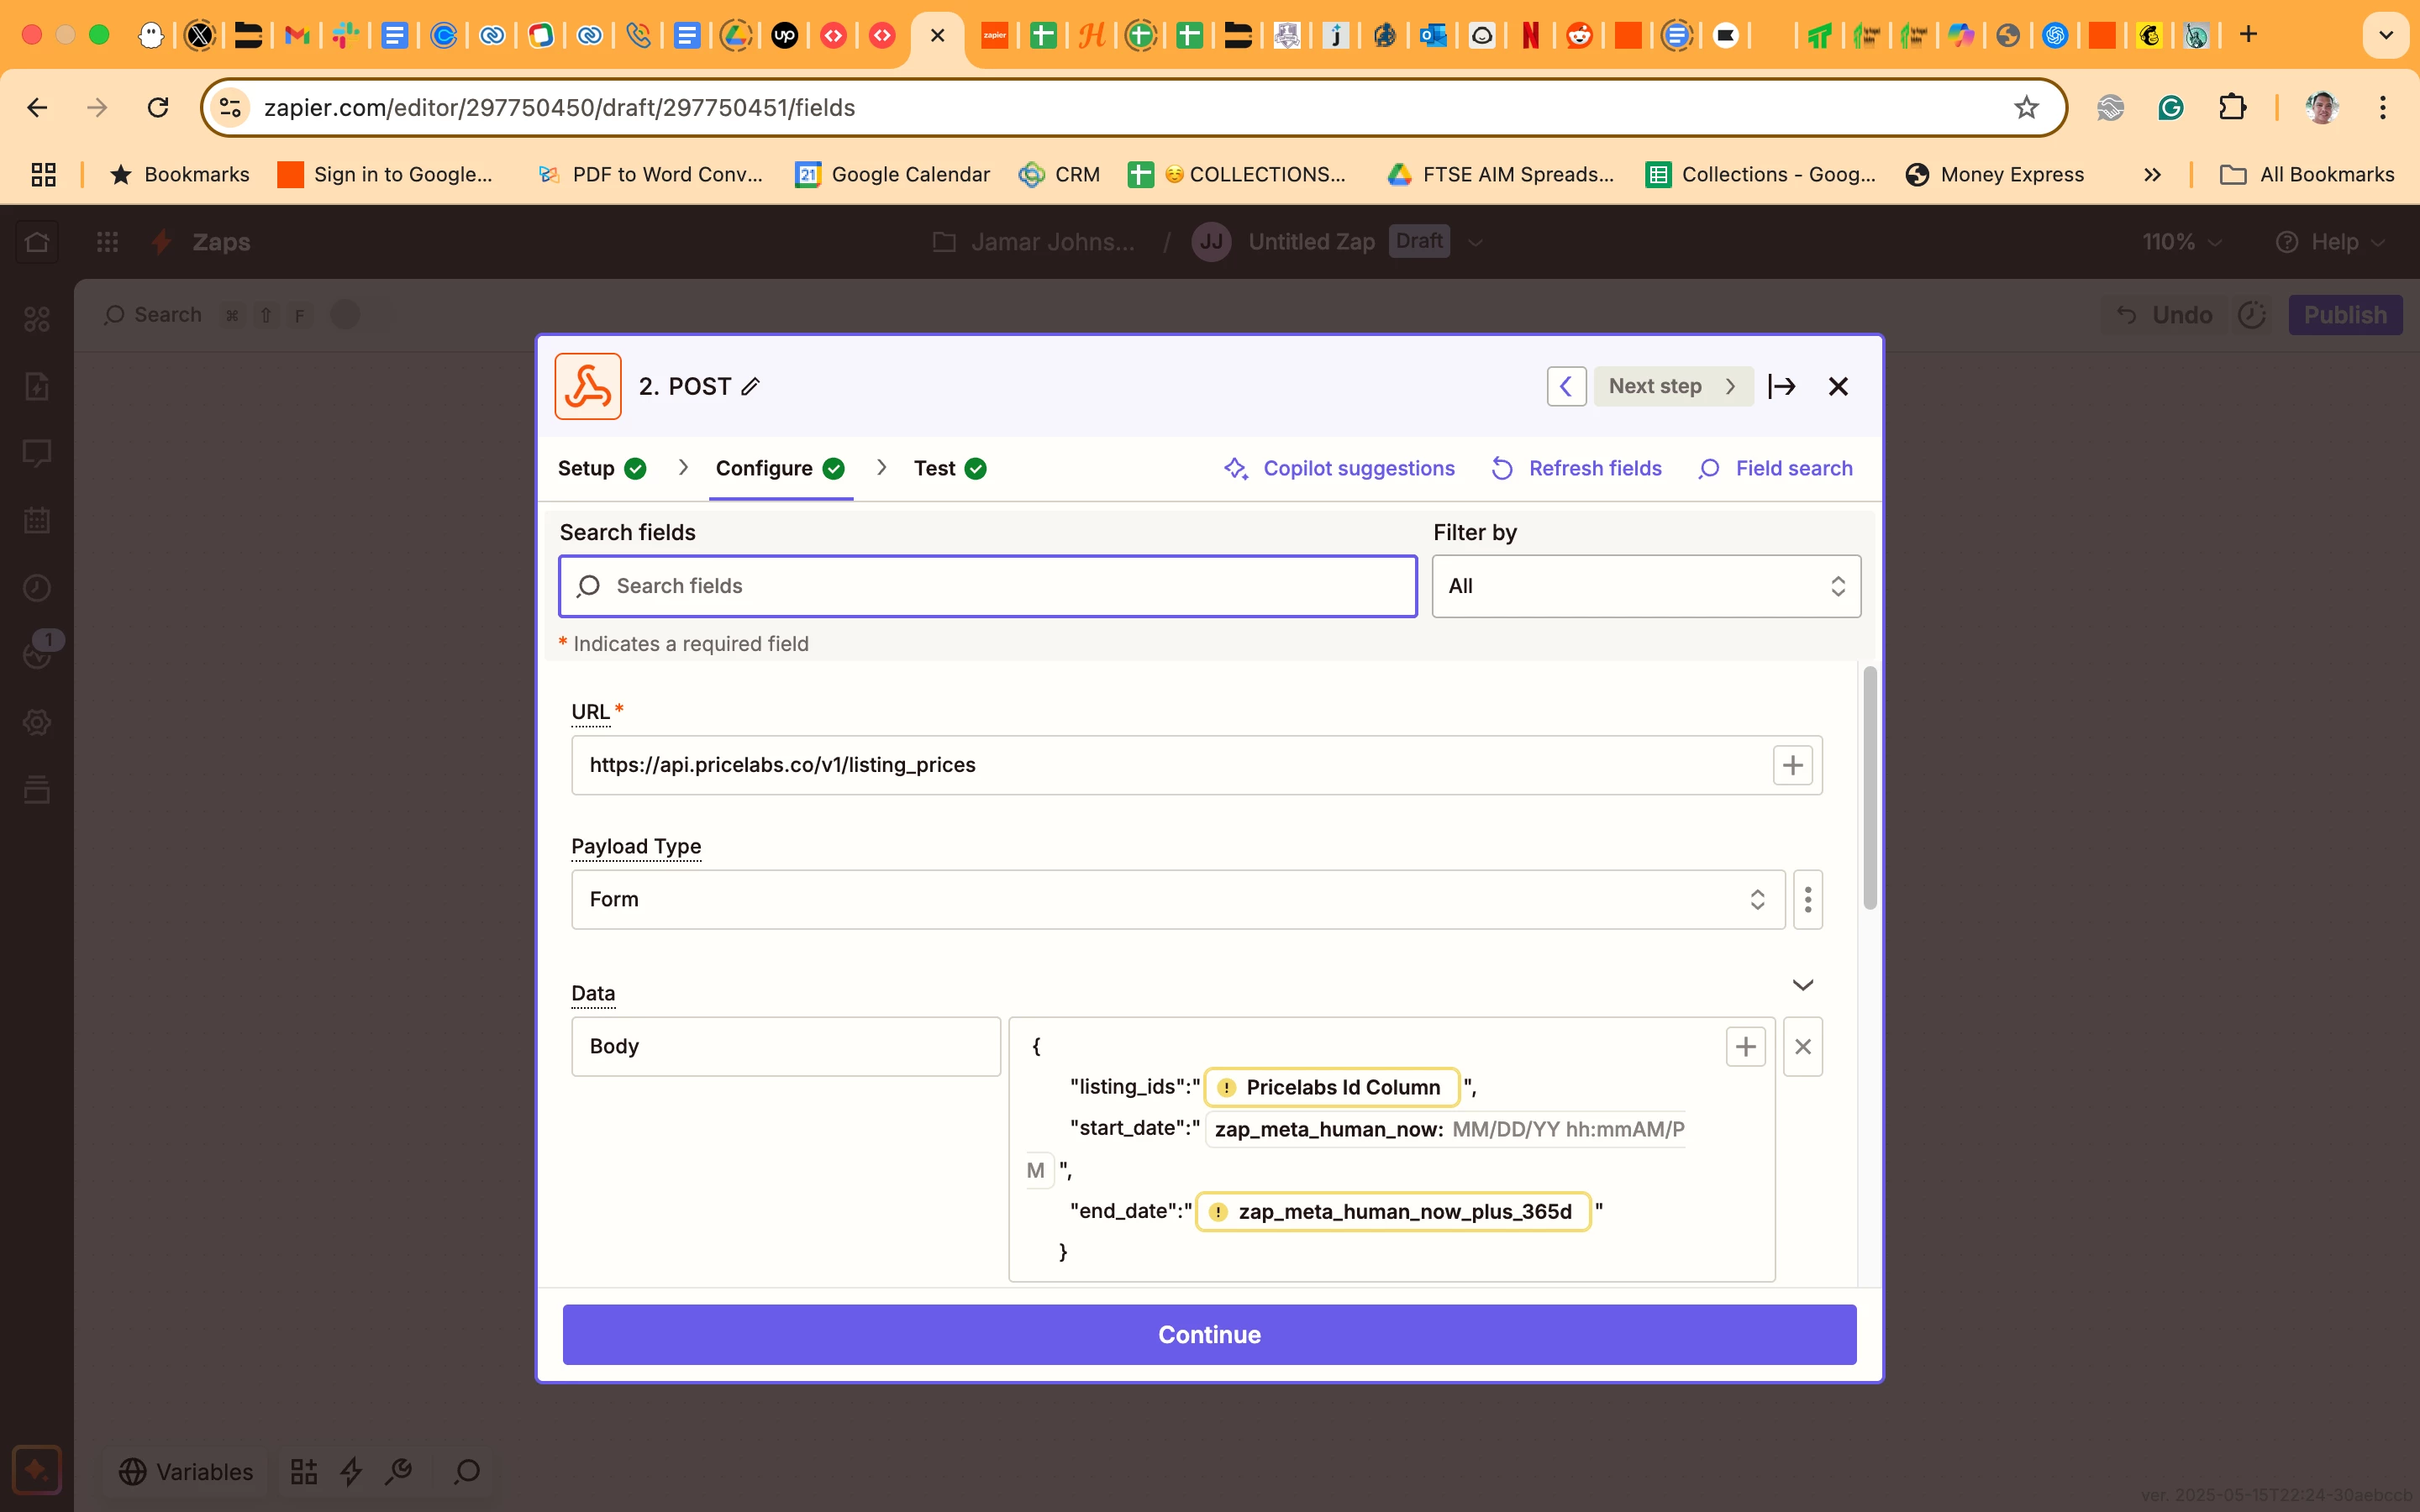Click the Continue button
The height and width of the screenshot is (1512, 2420).
[1209, 1335]
